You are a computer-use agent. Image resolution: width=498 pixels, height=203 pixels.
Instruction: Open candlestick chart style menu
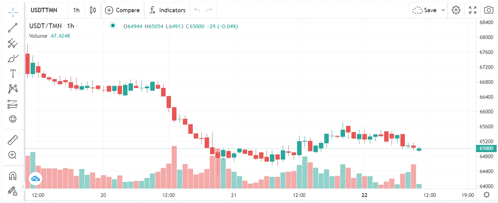pyautogui.click(x=93, y=10)
